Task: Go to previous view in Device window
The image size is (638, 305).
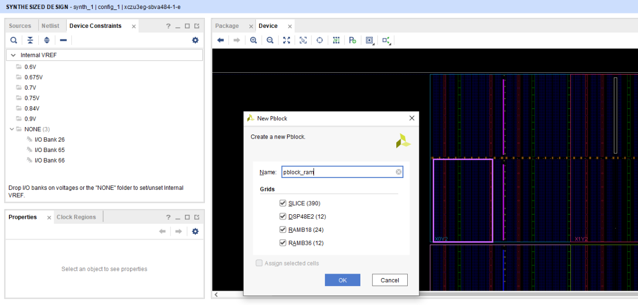Action: click(220, 40)
